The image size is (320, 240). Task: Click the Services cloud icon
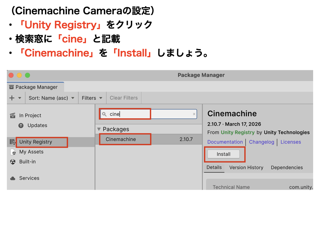click(12, 178)
